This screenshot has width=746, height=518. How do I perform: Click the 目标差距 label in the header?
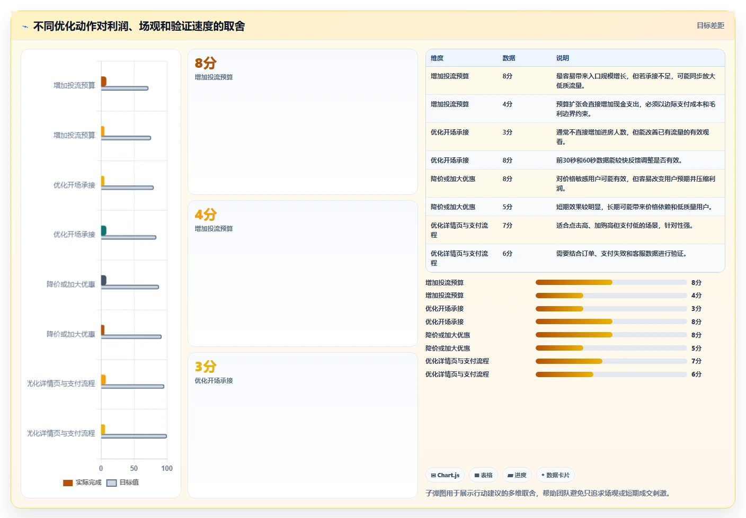click(710, 25)
